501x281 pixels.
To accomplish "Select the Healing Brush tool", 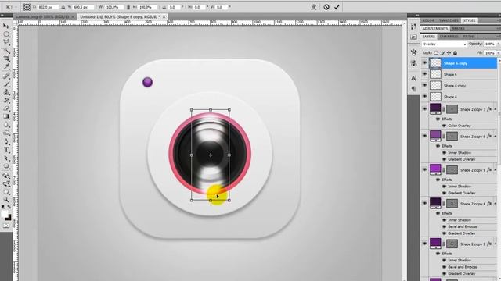I will [6, 76].
